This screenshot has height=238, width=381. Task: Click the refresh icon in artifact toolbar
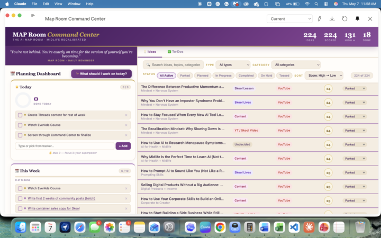(344, 19)
